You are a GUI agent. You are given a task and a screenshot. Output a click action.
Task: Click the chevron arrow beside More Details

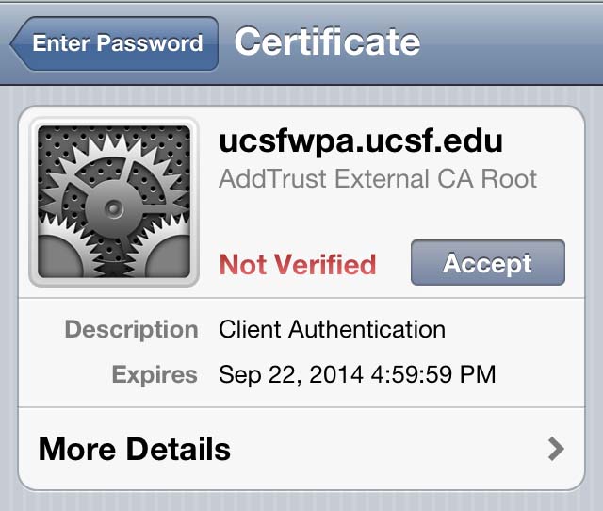click(x=556, y=449)
